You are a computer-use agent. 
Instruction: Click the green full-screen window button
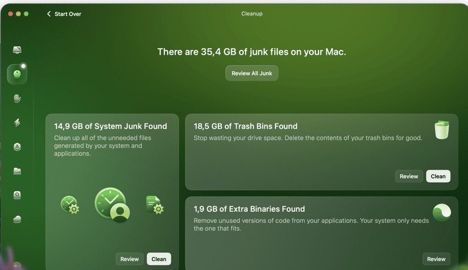[26, 14]
